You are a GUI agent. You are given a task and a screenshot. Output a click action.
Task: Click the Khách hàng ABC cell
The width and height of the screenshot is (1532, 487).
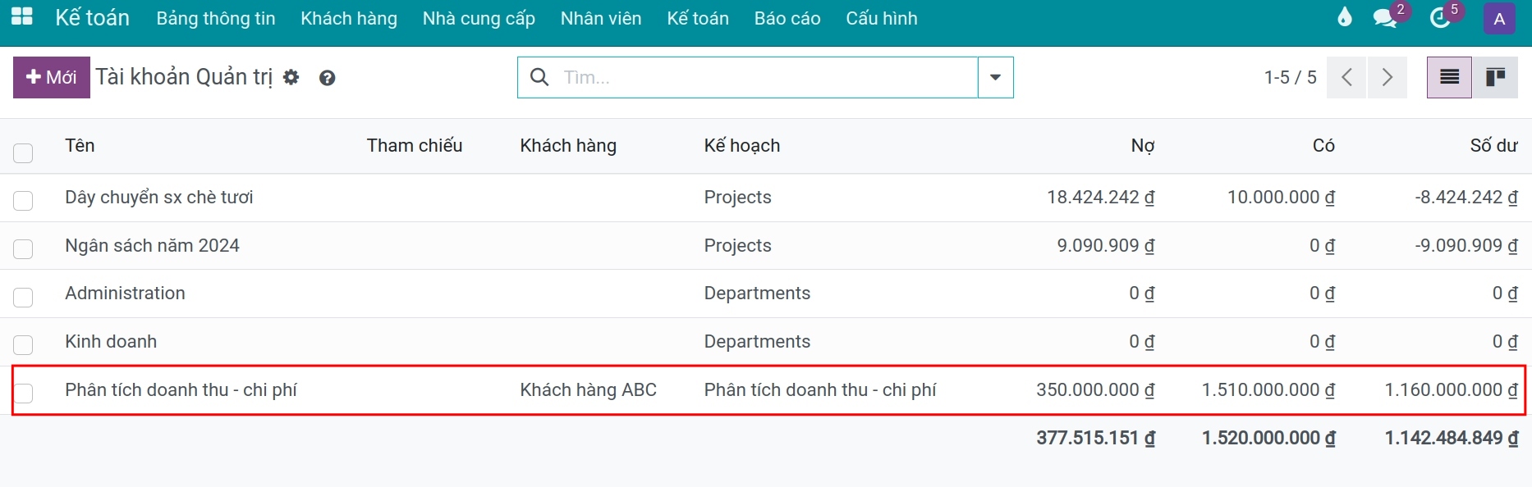(x=588, y=390)
